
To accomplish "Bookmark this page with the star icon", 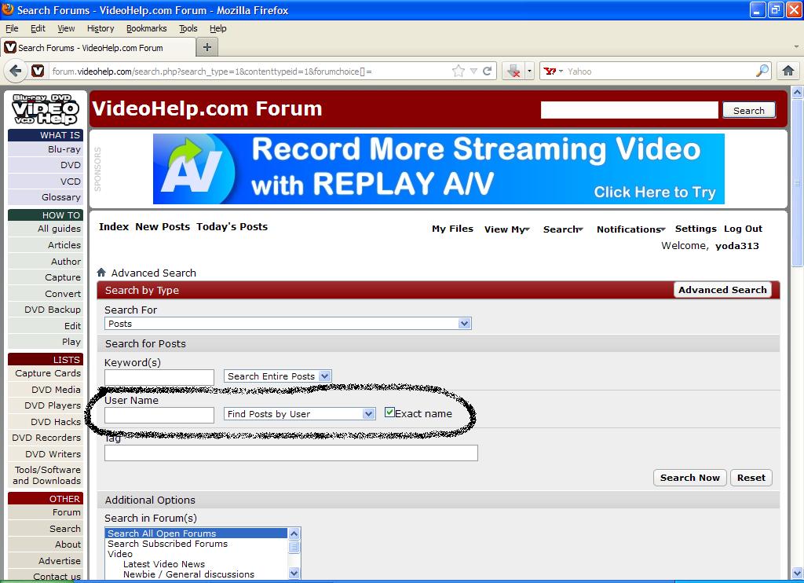I will click(x=459, y=71).
